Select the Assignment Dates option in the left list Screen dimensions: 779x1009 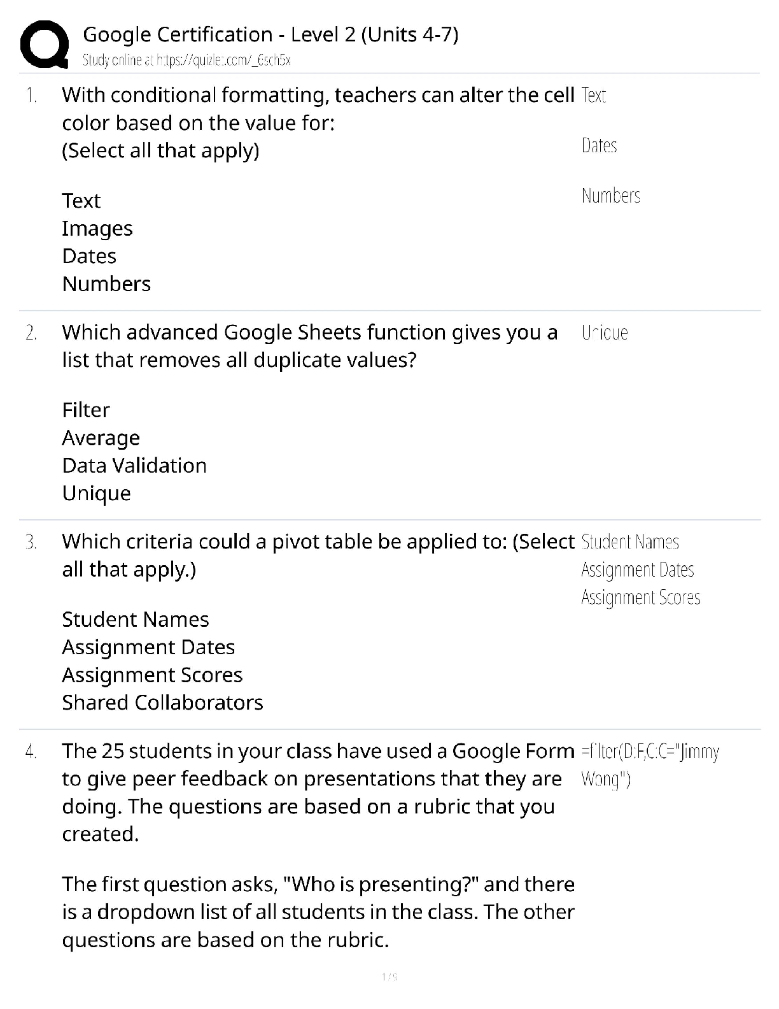[x=148, y=647]
